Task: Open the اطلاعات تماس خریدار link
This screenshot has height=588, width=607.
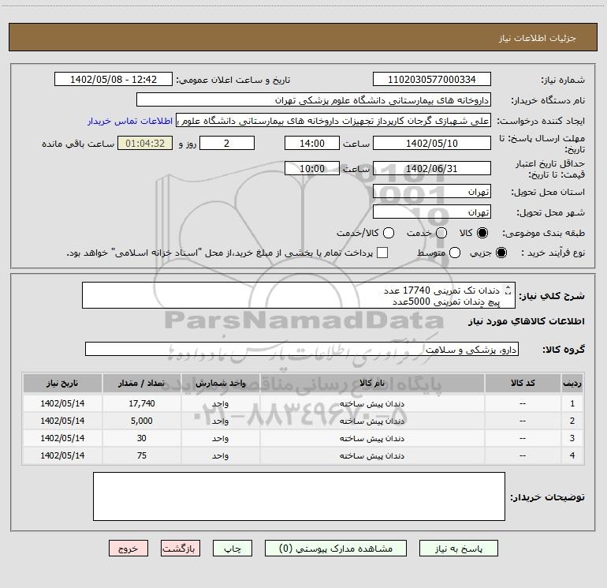Action: click(x=130, y=121)
